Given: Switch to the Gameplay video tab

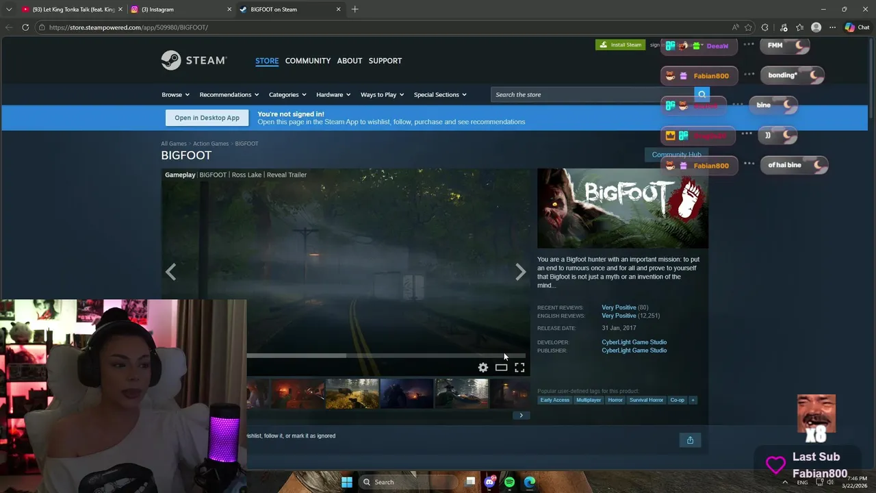Looking at the screenshot, I should [x=180, y=175].
